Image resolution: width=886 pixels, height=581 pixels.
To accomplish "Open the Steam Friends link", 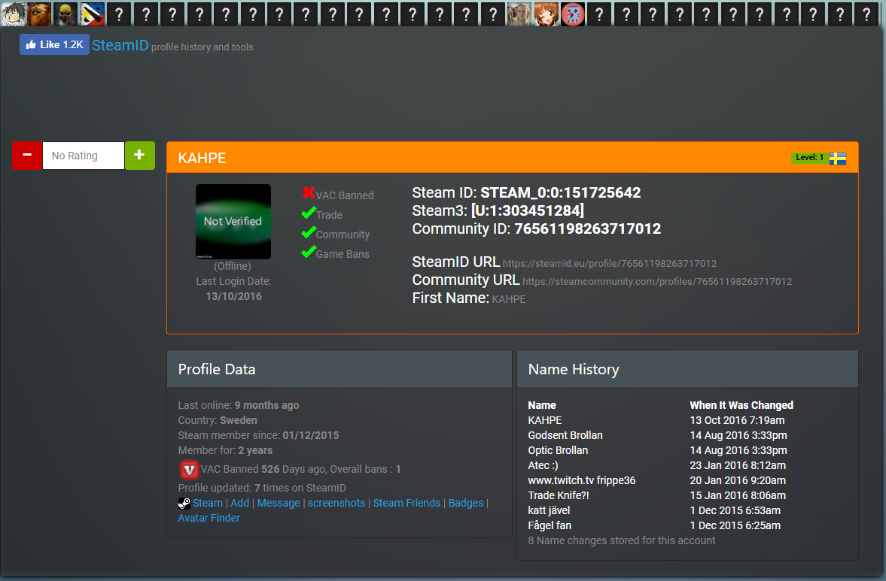I will pyautogui.click(x=406, y=503).
